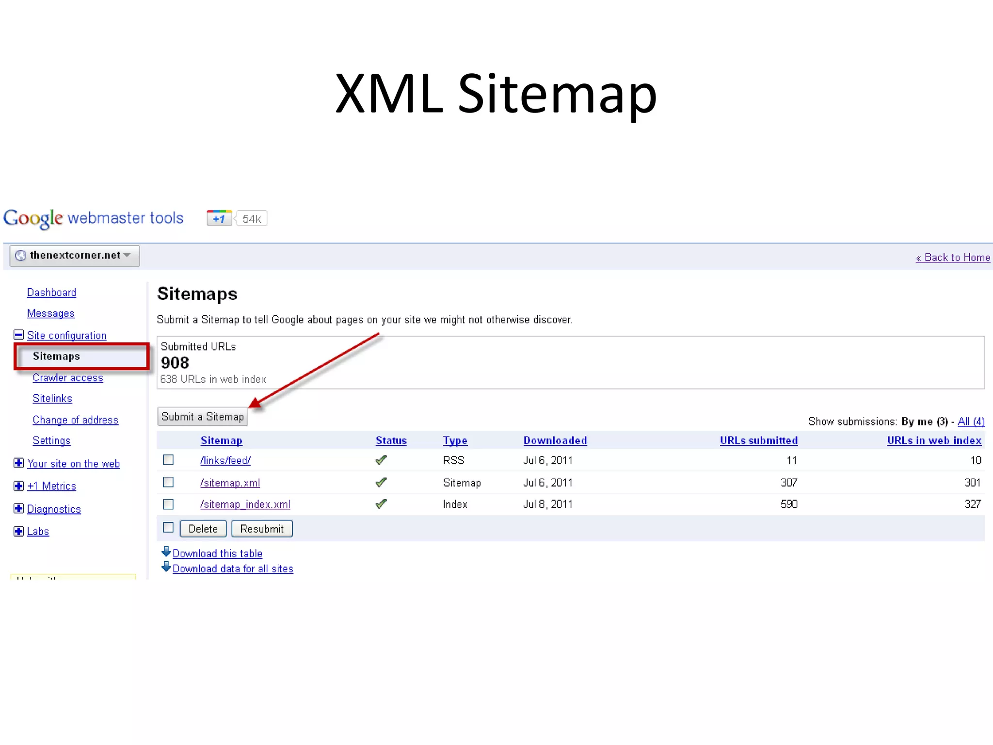The width and height of the screenshot is (993, 745).
Task: Click the green status checkmark for /sitemap_index.xml
Action: point(381,504)
